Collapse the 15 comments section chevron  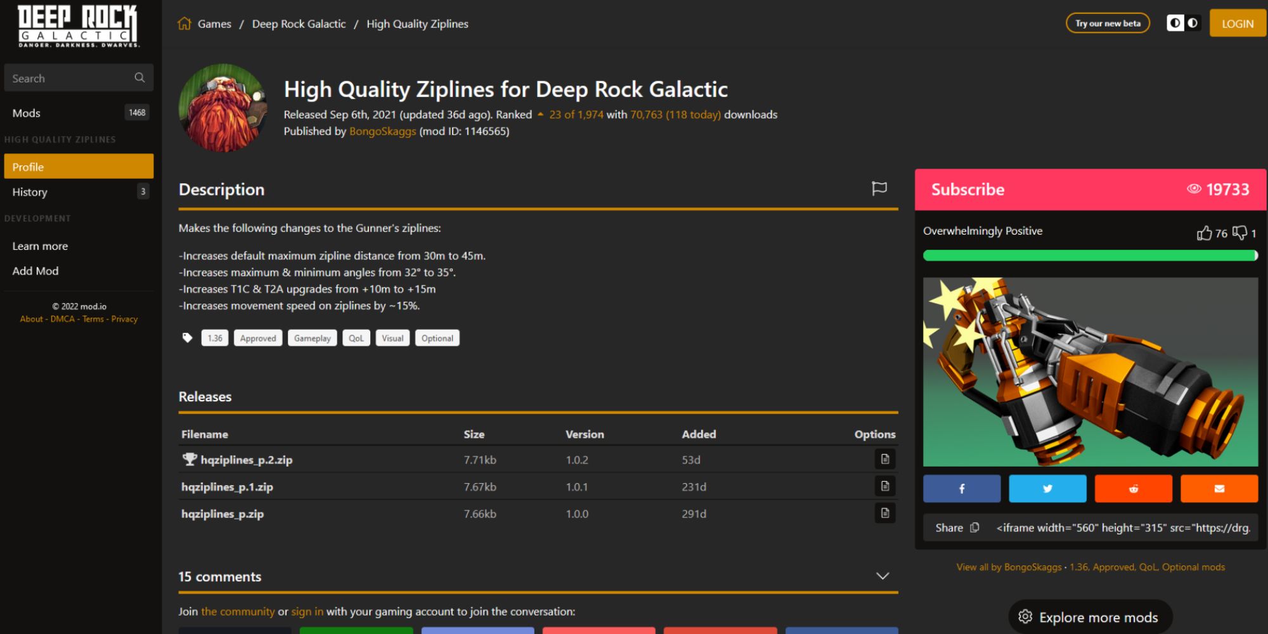882,576
